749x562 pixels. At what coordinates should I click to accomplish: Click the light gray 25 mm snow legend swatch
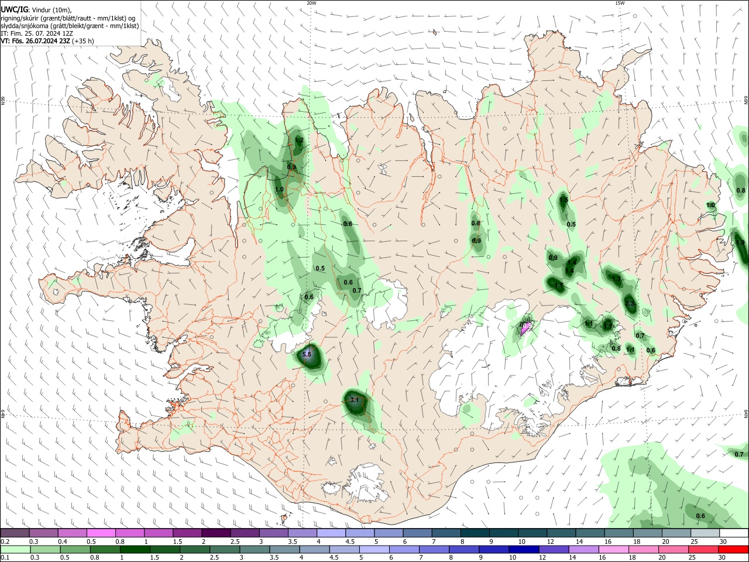pyautogui.click(x=706, y=533)
